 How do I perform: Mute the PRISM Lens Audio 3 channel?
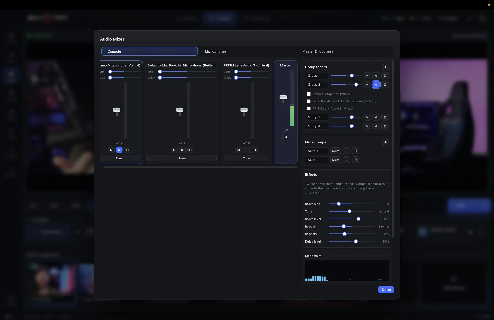pyautogui.click(x=239, y=150)
